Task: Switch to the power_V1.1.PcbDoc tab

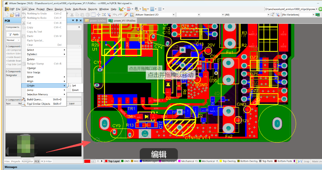Action: point(122,21)
